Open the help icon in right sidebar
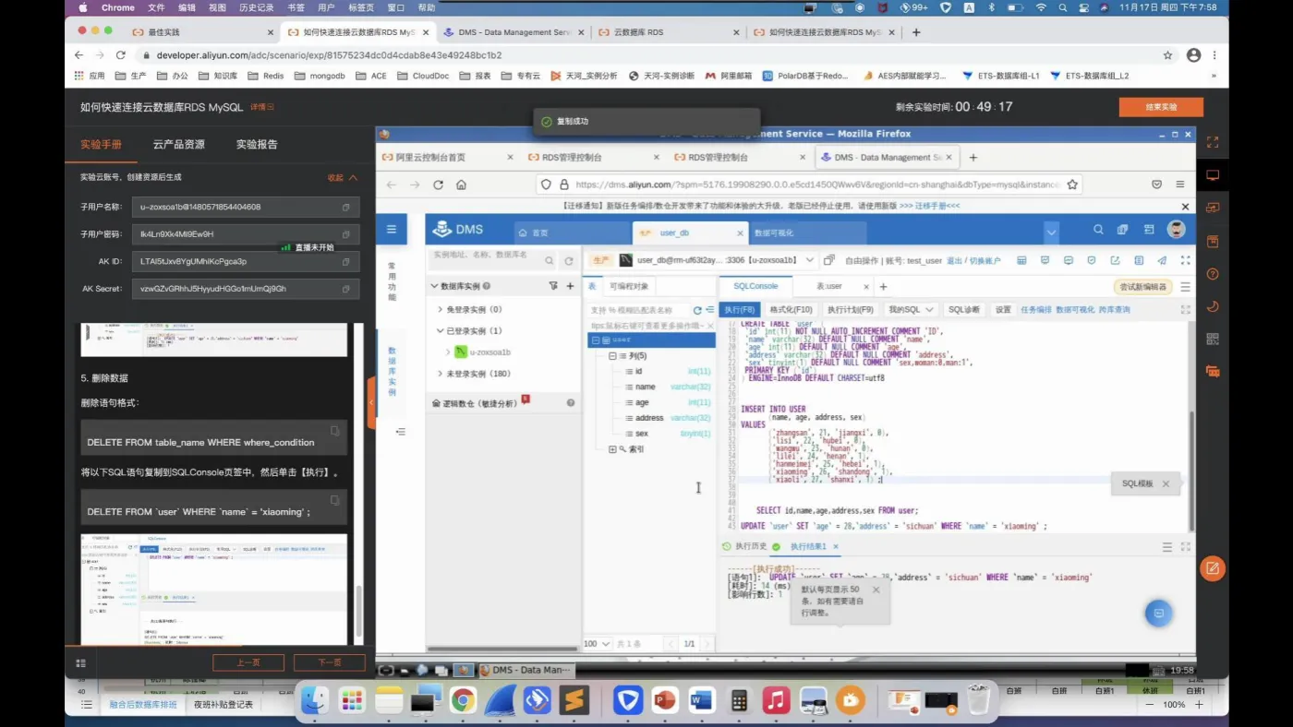 click(x=1213, y=274)
